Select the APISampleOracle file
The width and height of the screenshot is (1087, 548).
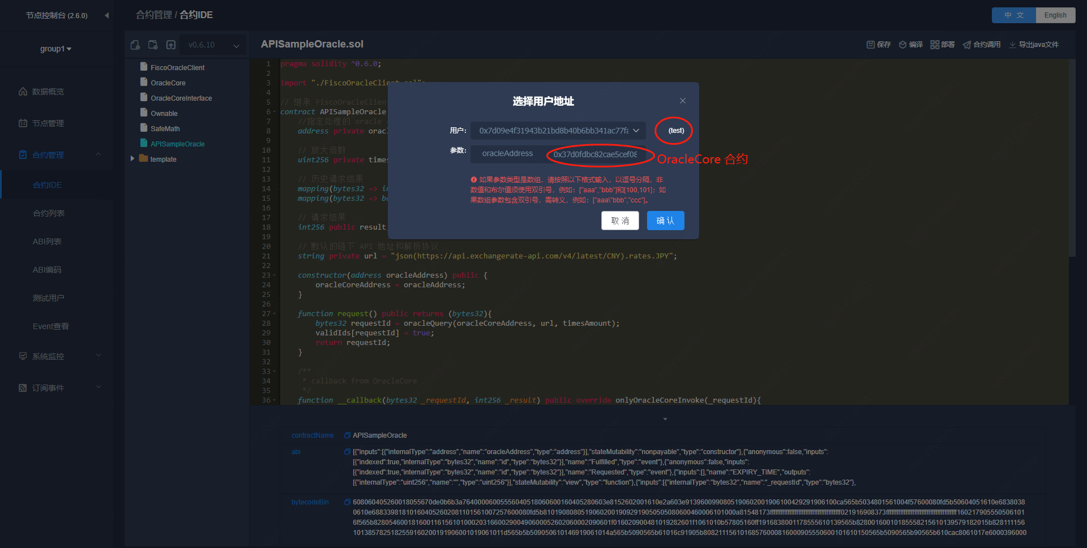coord(177,144)
